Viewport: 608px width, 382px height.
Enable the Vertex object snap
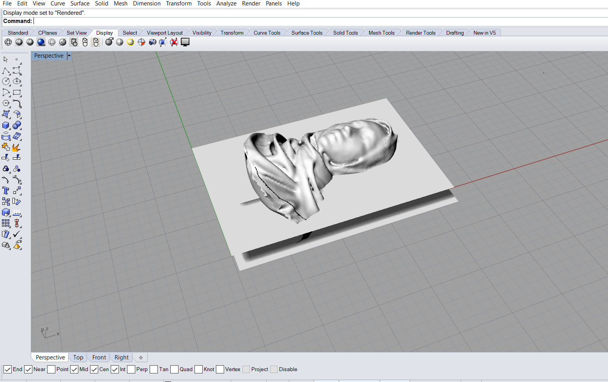[220, 369]
